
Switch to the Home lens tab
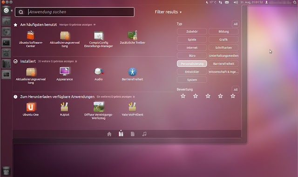pos(109,134)
